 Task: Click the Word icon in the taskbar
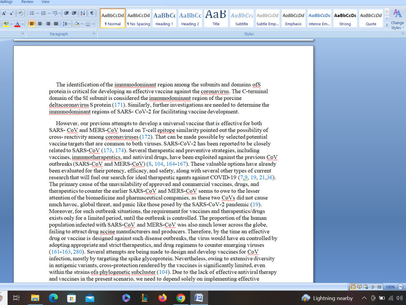coord(199,298)
